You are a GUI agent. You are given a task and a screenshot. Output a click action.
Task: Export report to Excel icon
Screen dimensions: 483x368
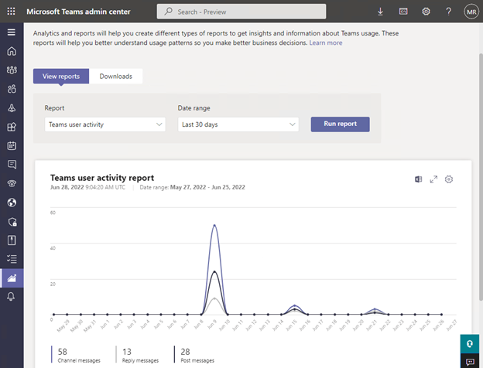418,179
